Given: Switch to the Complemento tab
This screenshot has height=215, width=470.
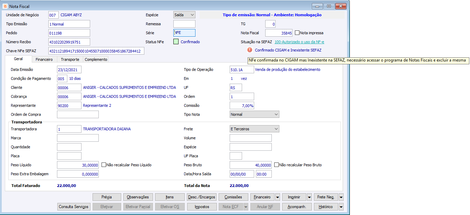Looking at the screenshot, I should tap(96, 59).
